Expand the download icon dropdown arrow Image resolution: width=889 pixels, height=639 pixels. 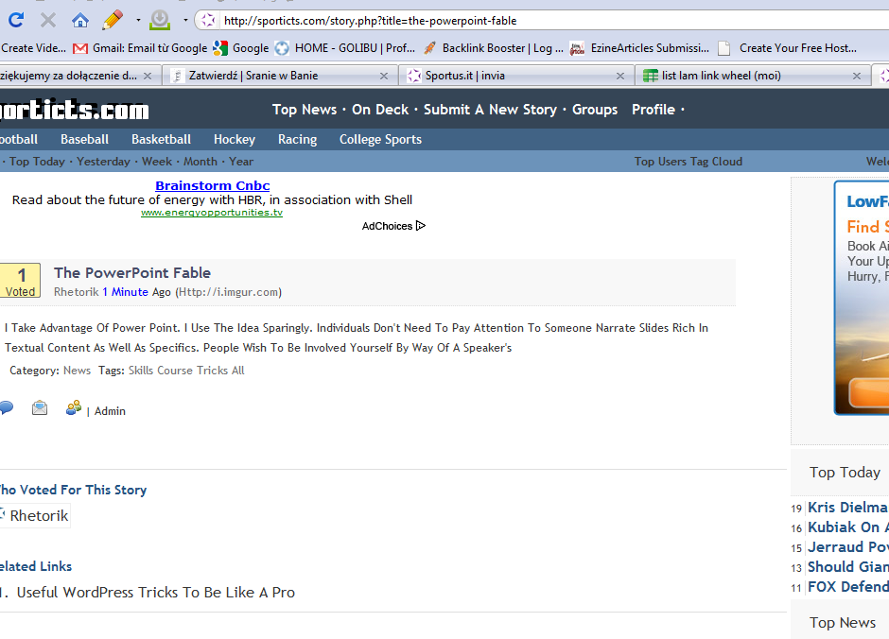pyautogui.click(x=185, y=21)
